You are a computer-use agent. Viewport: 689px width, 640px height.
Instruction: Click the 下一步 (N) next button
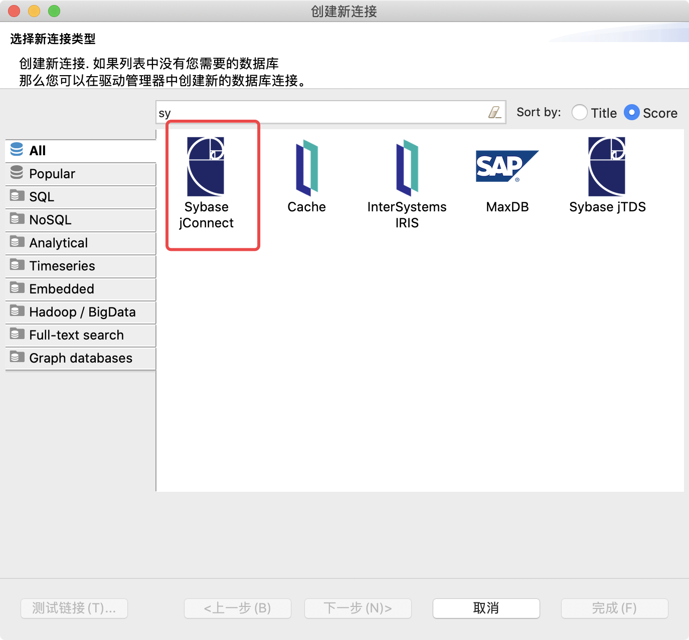click(x=358, y=608)
